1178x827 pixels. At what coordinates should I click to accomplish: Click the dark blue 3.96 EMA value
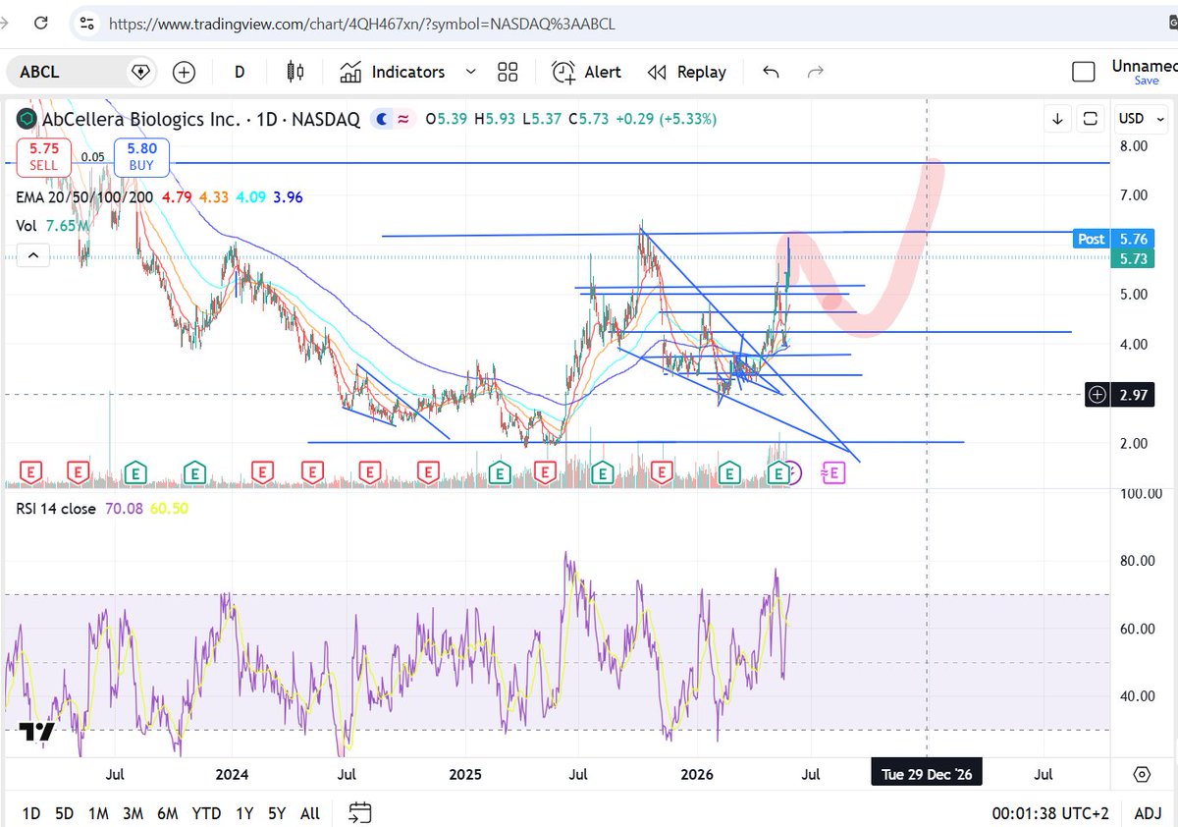(x=287, y=197)
